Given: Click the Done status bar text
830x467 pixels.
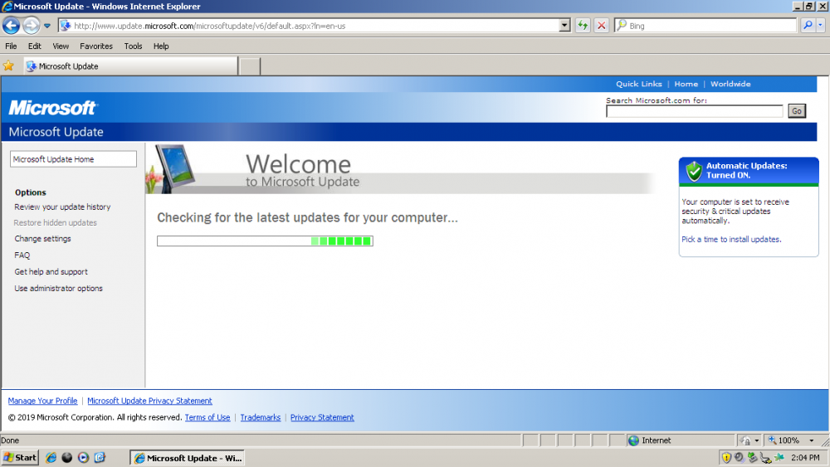Looking at the screenshot, I should pyautogui.click(x=10, y=440).
